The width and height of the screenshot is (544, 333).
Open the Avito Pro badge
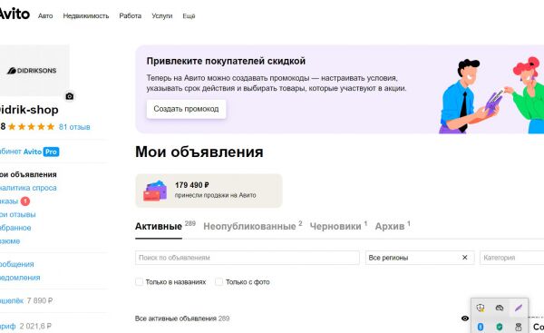[x=52, y=152]
